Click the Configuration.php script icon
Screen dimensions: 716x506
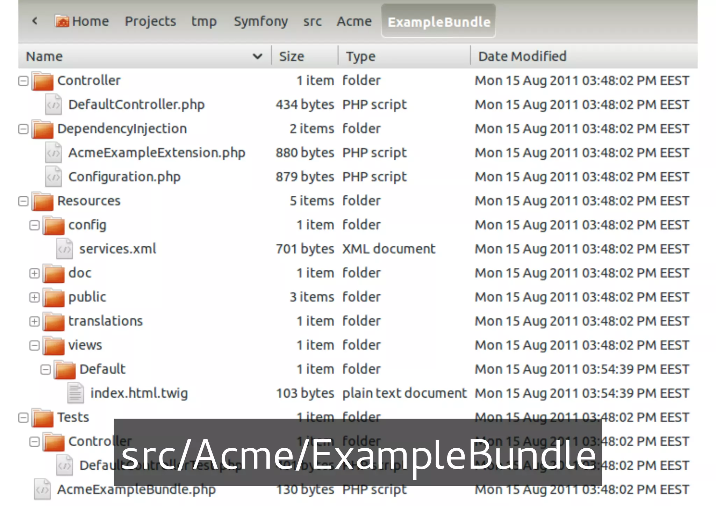tap(53, 177)
